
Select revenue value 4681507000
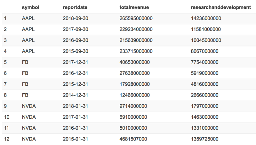pyautogui.click(x=133, y=139)
